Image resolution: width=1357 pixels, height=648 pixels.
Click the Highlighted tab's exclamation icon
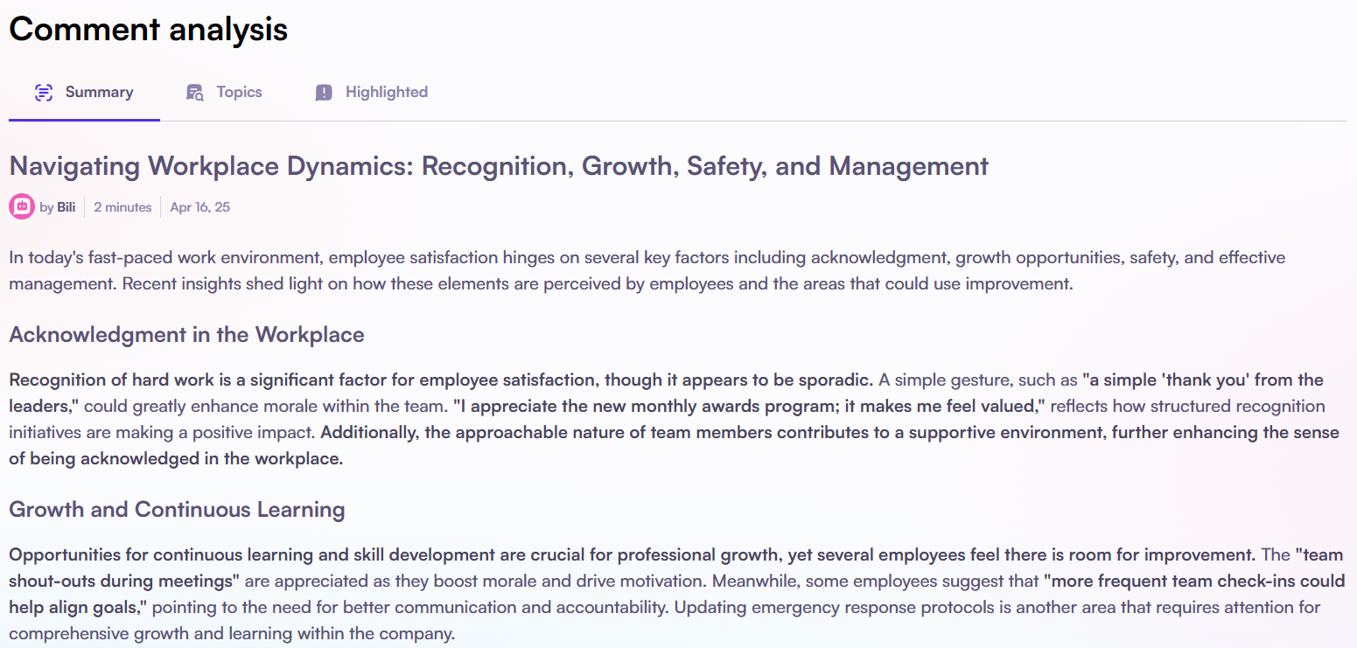pyautogui.click(x=324, y=93)
